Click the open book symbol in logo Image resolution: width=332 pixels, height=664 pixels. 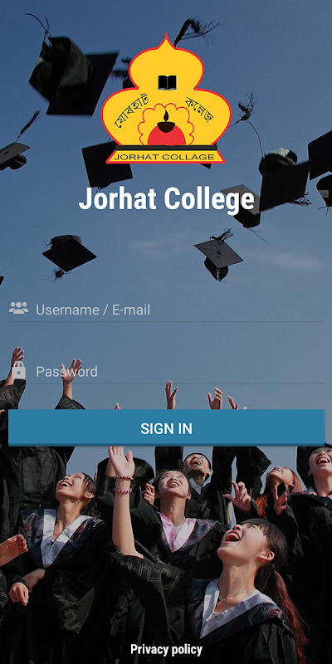click(167, 82)
